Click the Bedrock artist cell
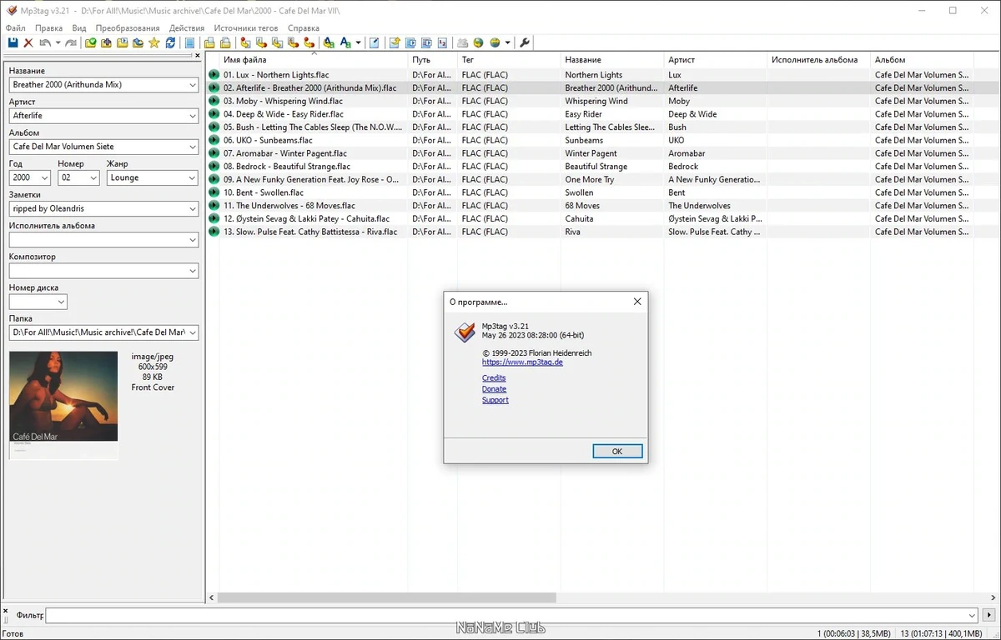 [x=683, y=167]
